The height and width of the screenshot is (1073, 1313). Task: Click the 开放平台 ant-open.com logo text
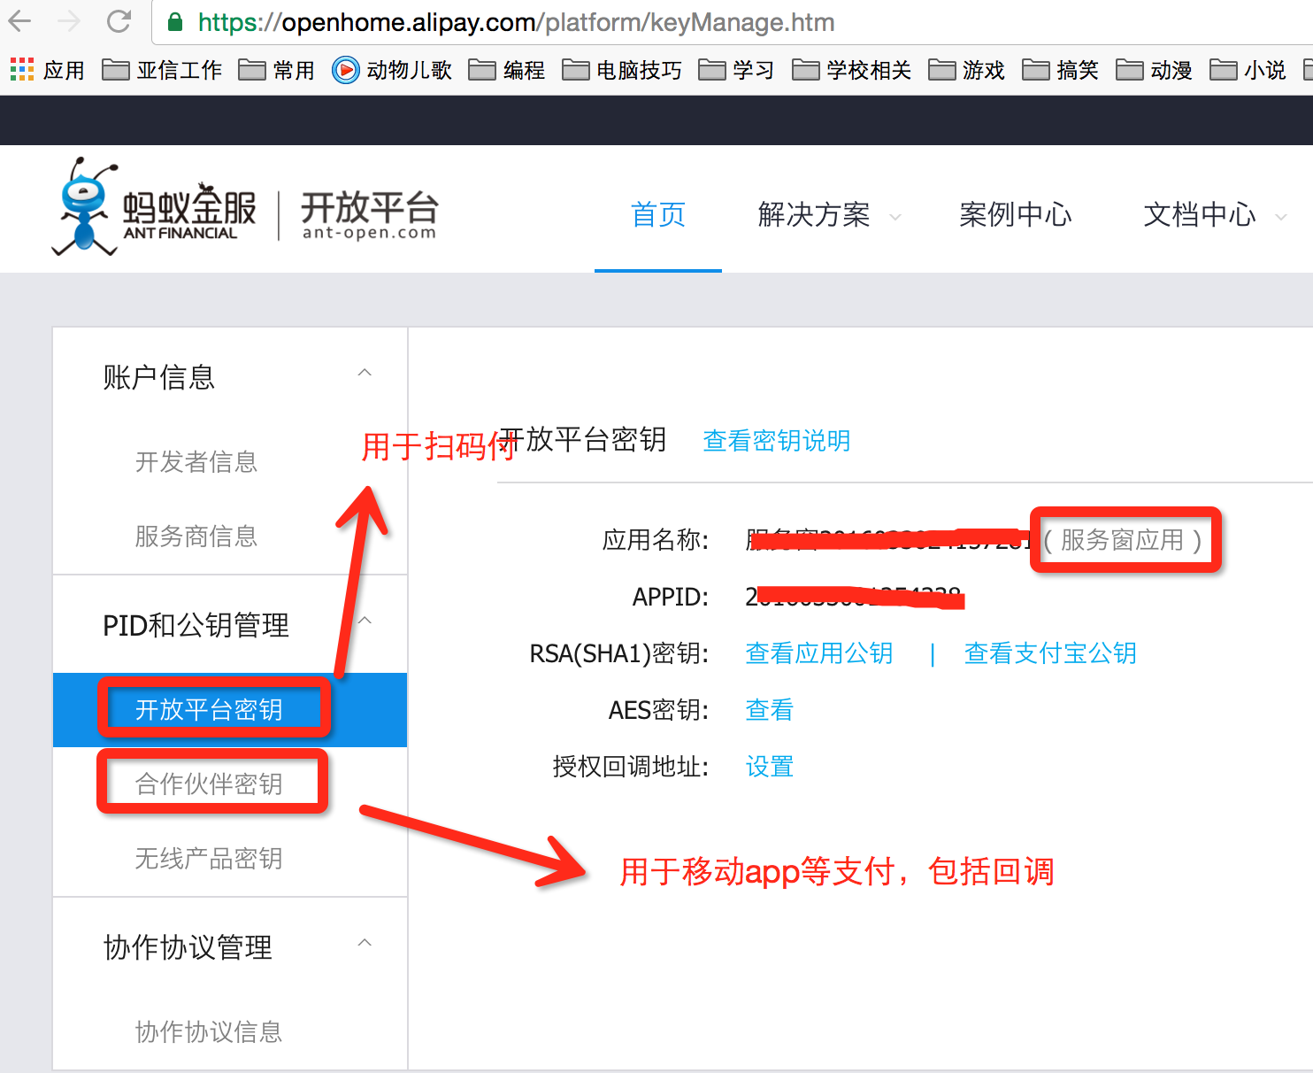(x=369, y=214)
